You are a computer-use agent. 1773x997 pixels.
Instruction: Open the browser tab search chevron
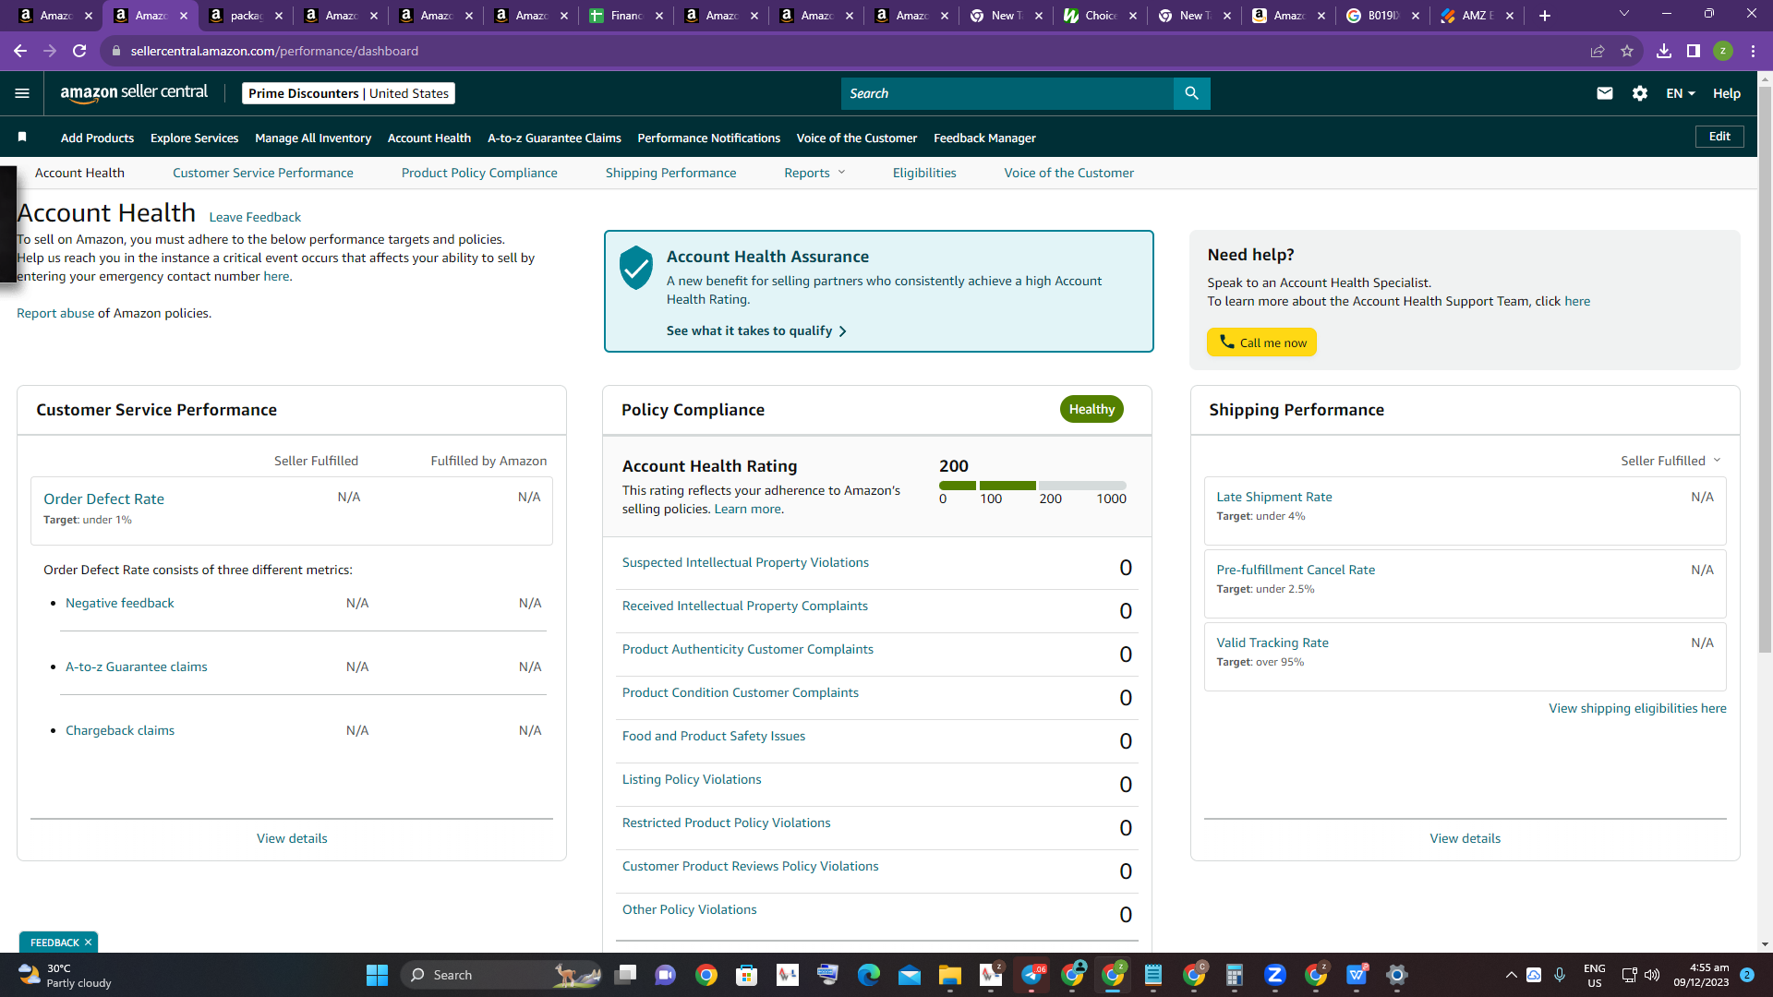1624,14
